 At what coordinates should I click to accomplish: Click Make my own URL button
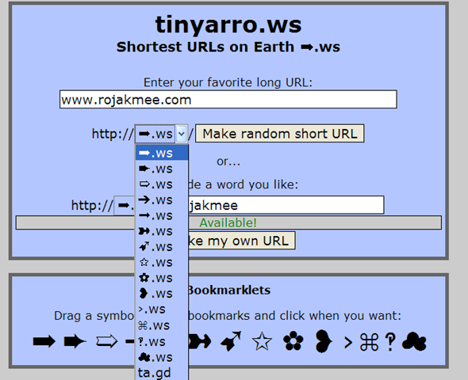pyautogui.click(x=242, y=241)
